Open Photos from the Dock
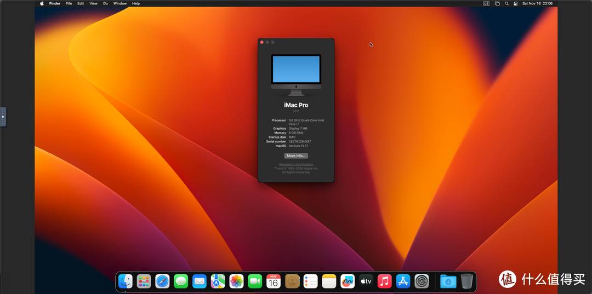This screenshot has height=294, width=592. pos(236,281)
